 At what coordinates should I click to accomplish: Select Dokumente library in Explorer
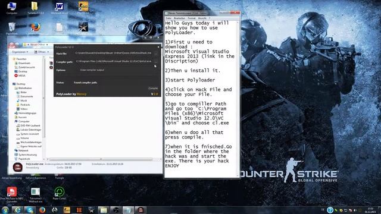pos(24,96)
